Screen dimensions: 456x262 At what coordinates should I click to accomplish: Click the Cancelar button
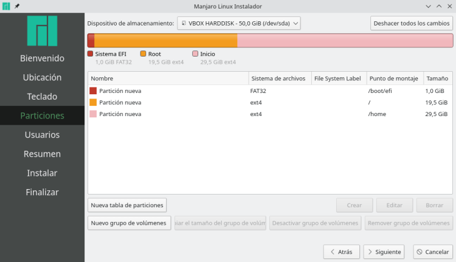pyautogui.click(x=433, y=252)
